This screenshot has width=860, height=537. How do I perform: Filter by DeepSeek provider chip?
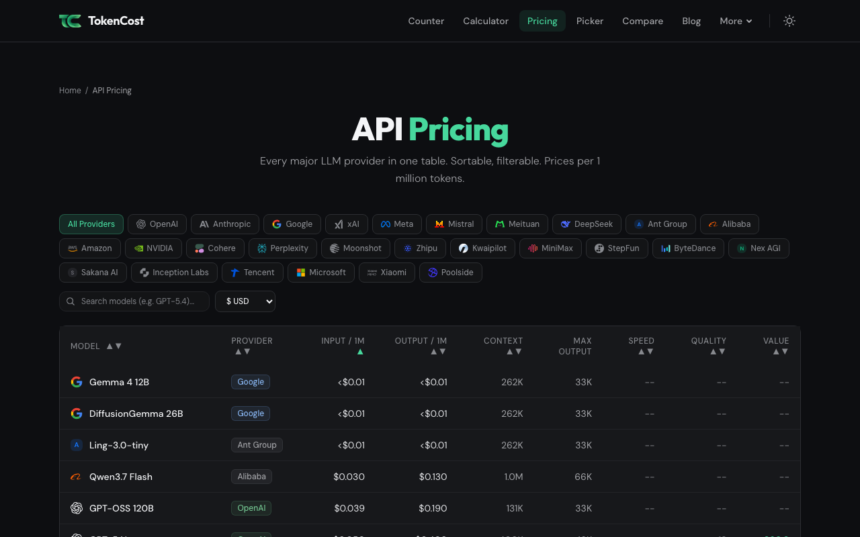tap(587, 224)
